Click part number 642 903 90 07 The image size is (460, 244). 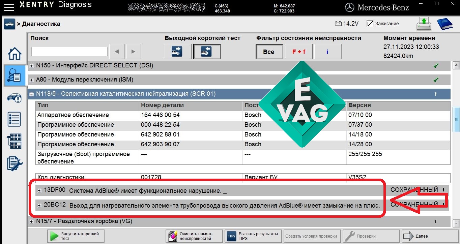(x=160, y=144)
